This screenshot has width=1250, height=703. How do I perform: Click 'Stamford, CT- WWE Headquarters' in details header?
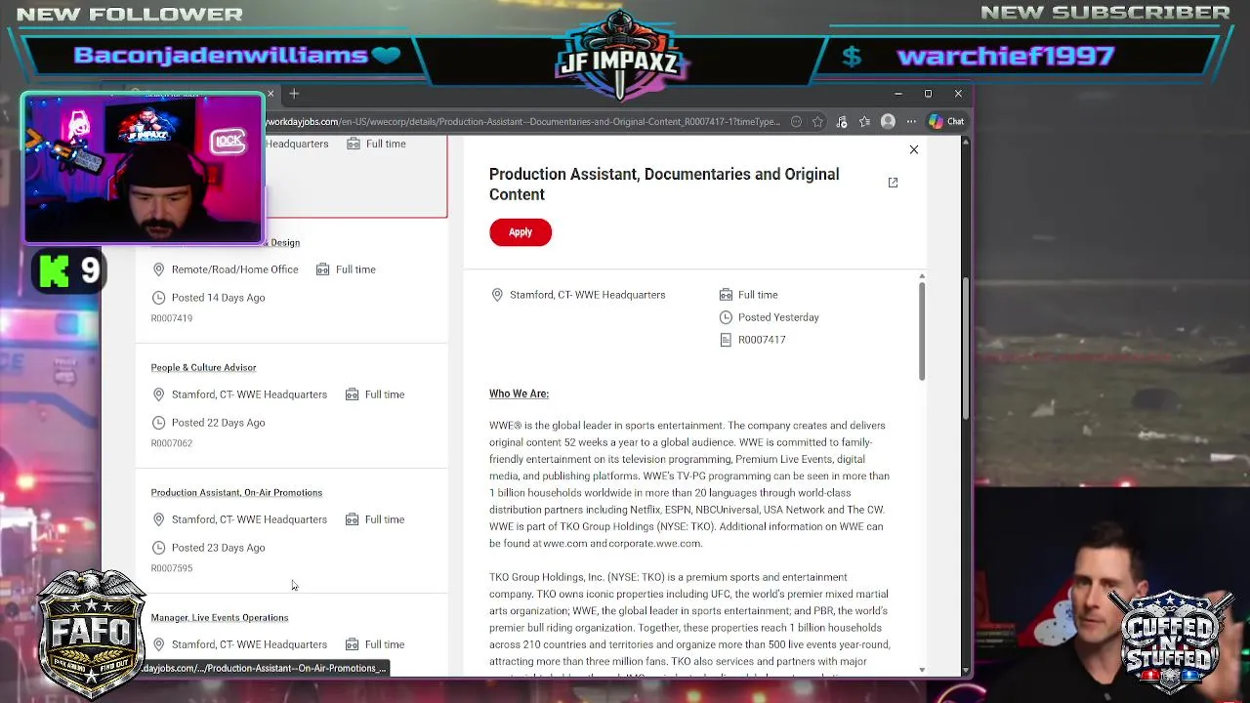click(x=587, y=295)
